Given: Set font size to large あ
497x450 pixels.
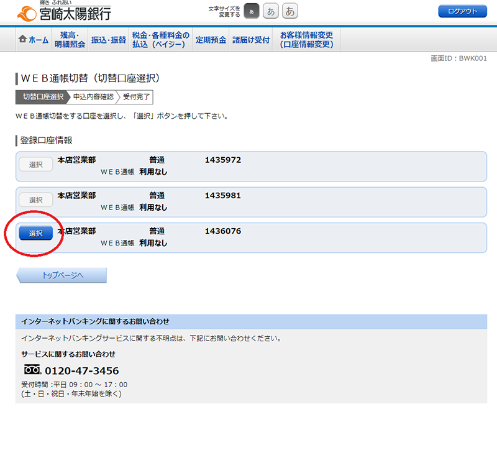Looking at the screenshot, I should pos(290,11).
